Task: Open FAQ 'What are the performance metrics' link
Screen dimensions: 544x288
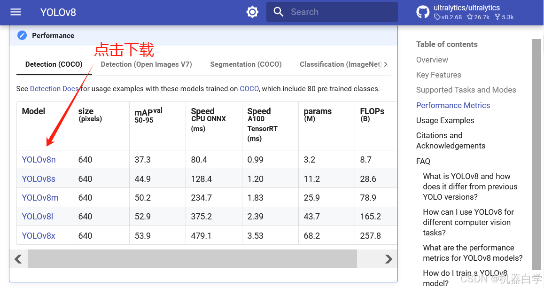Action: [473, 253]
